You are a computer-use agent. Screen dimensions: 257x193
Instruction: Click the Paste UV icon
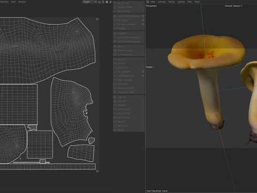[x=115, y=101]
